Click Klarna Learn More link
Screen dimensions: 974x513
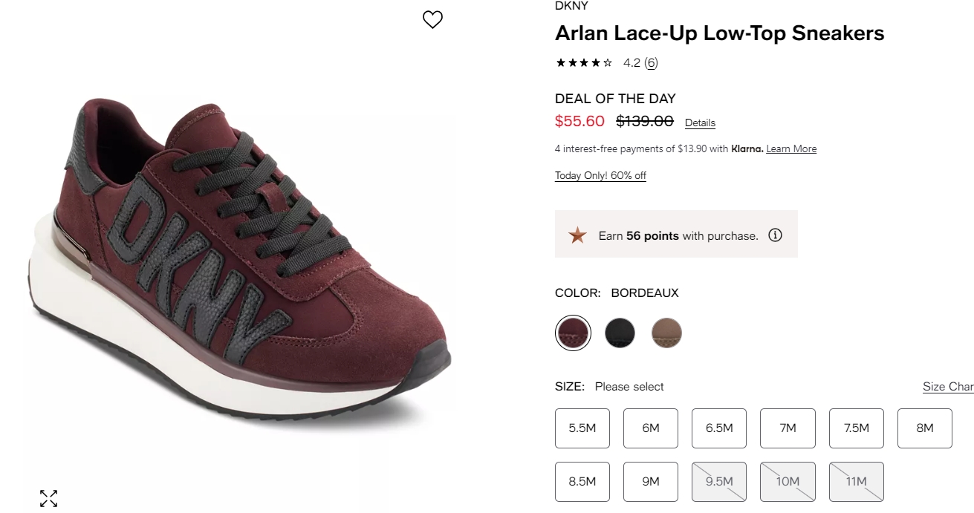click(791, 149)
